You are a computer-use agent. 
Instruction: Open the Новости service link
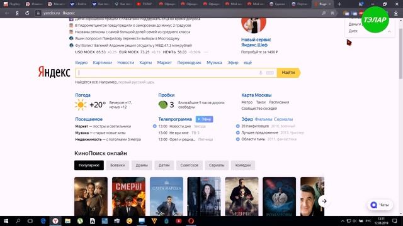126,63
